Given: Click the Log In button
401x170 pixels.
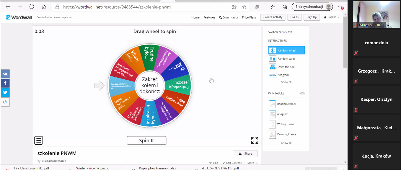Looking at the screenshot, I should click(294, 17).
